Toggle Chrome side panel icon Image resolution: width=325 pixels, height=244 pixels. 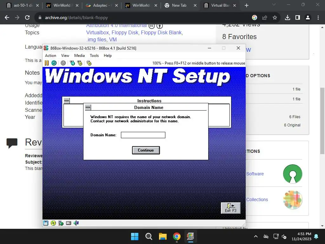coord(298,18)
